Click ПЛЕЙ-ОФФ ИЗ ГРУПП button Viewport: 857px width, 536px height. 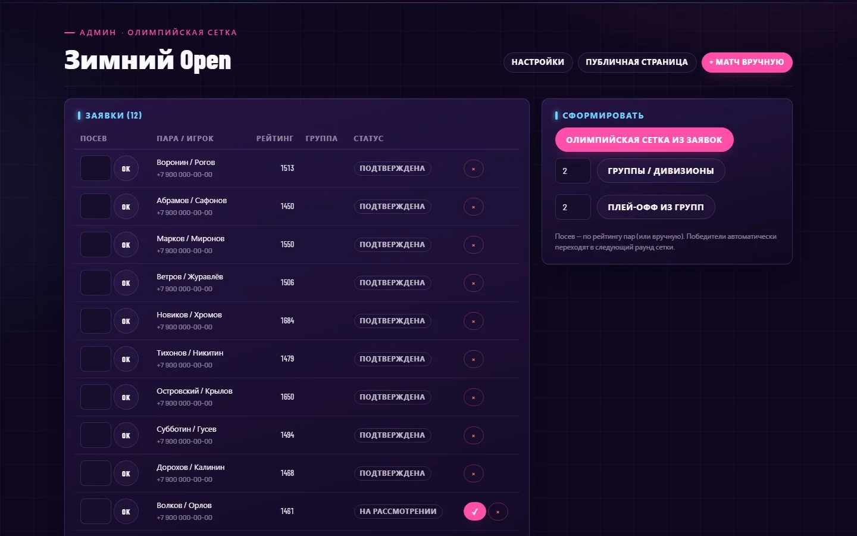656,207
